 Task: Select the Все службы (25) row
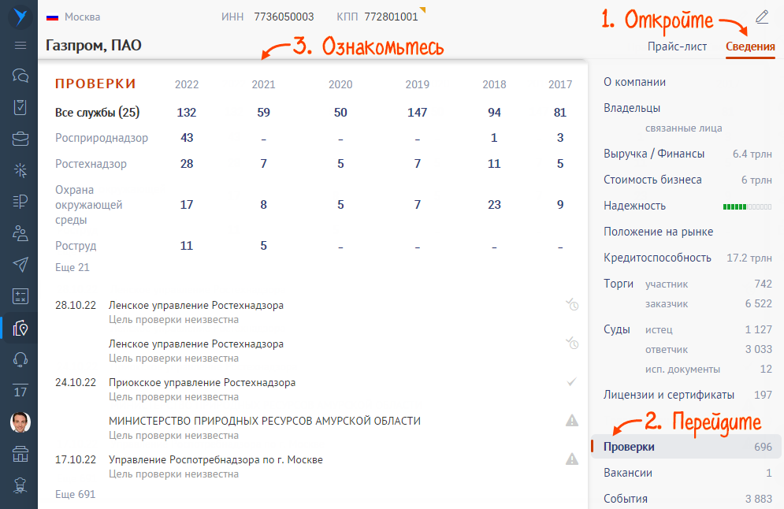pyautogui.click(x=97, y=113)
